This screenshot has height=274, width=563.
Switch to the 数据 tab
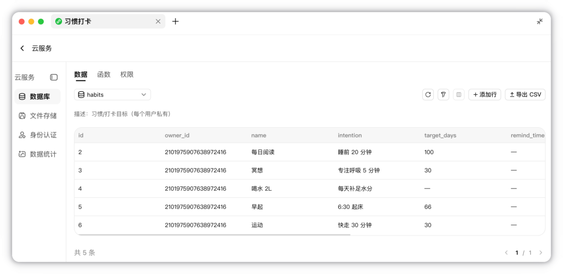pos(81,74)
